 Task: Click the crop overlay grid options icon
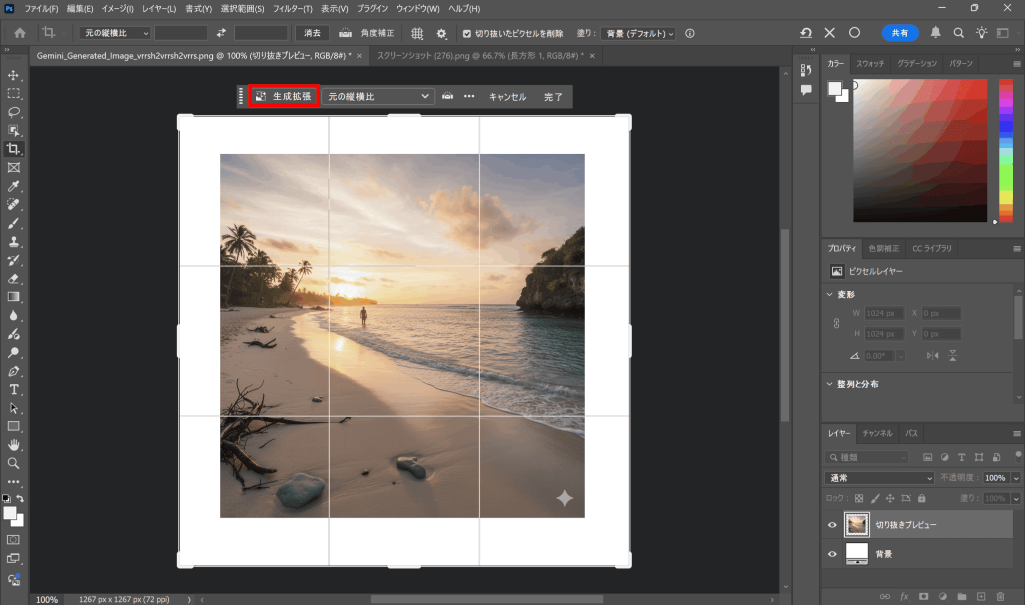(x=417, y=33)
